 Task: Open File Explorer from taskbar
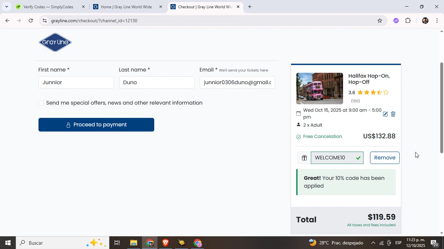click(133, 243)
